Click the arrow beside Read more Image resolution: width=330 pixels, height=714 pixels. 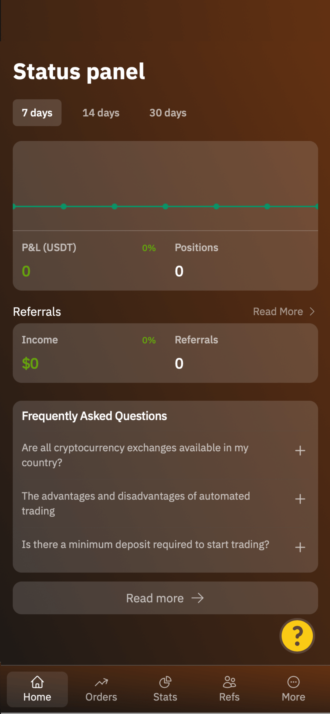197,598
